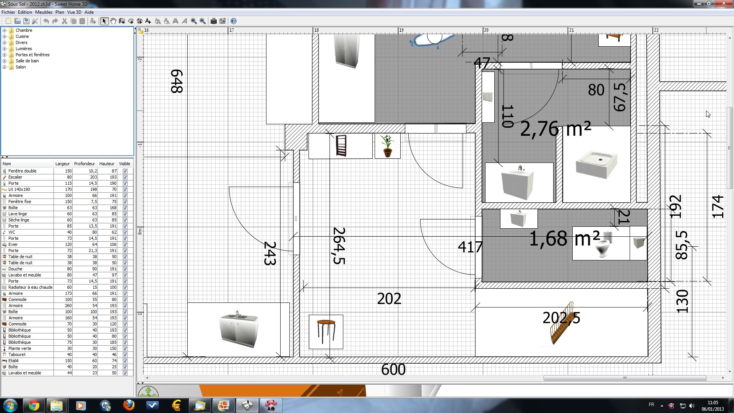Activate the Create walls tool
Viewport: 734px width, 413px height.
(x=122, y=21)
